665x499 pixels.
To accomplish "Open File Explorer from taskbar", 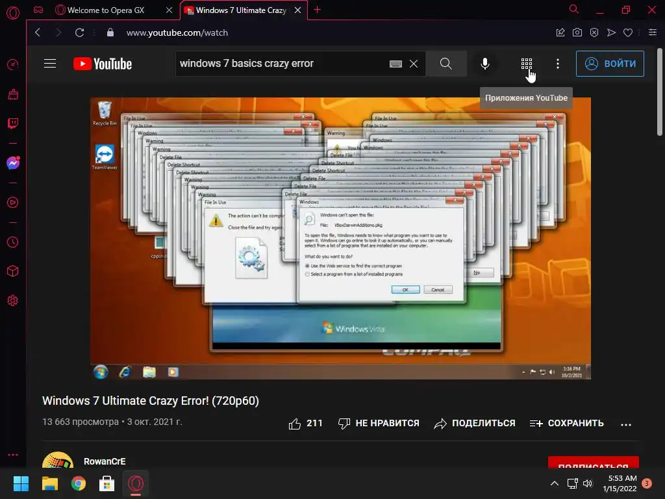I will coord(49,483).
